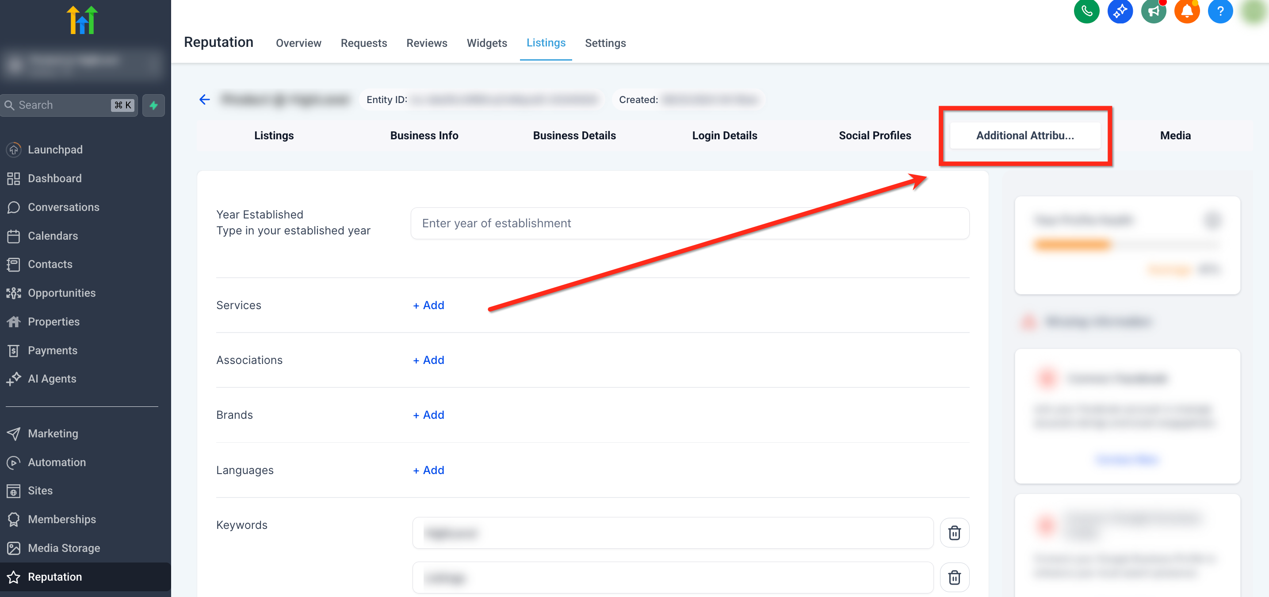Click the back arrow beside listing name

coord(204,100)
